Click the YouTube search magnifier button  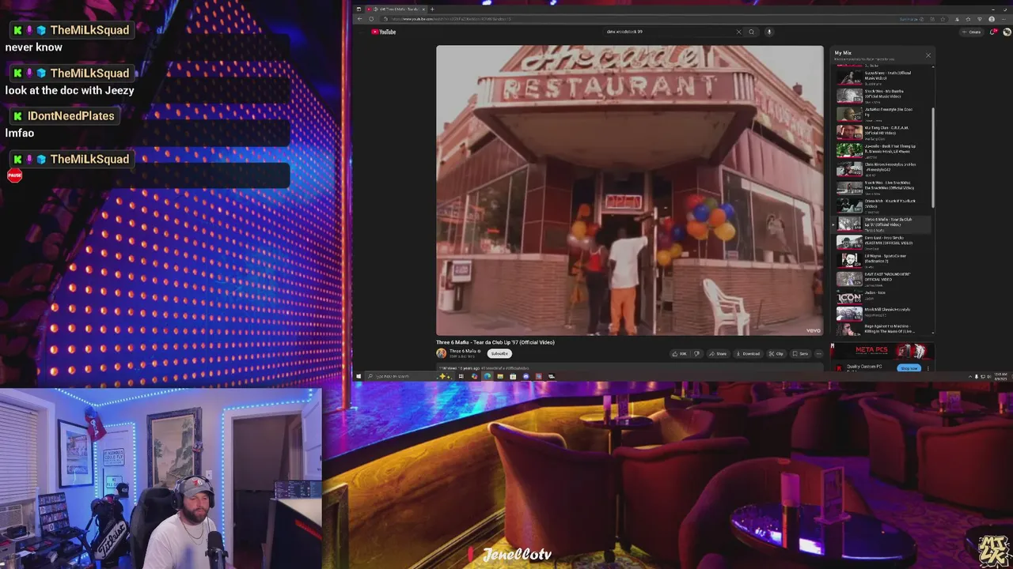752,32
